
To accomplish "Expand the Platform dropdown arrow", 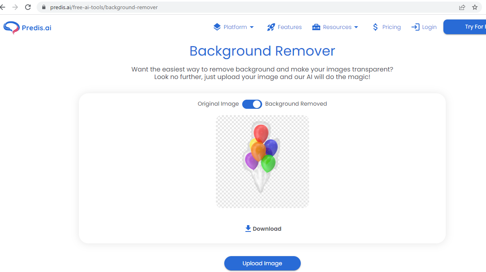I will coord(252,27).
